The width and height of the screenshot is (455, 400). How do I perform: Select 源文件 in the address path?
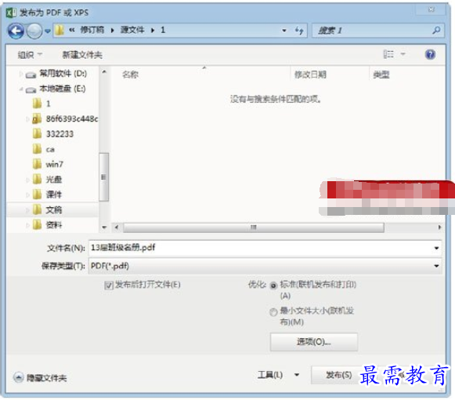(132, 30)
